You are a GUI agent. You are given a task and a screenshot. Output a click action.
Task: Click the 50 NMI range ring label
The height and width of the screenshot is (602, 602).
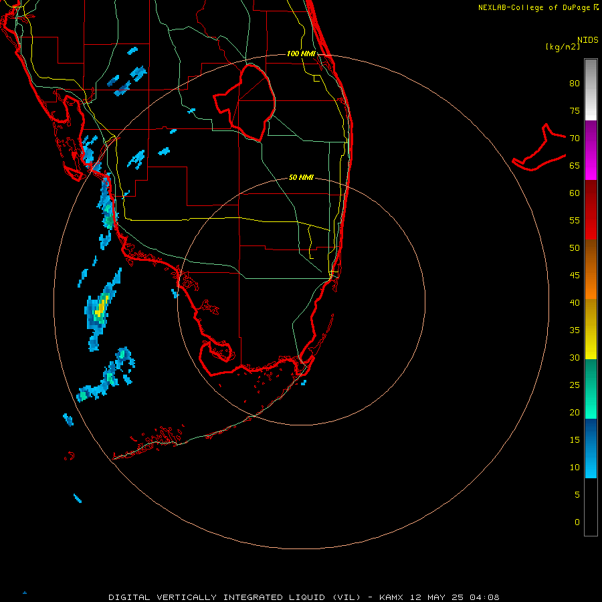pos(301,177)
